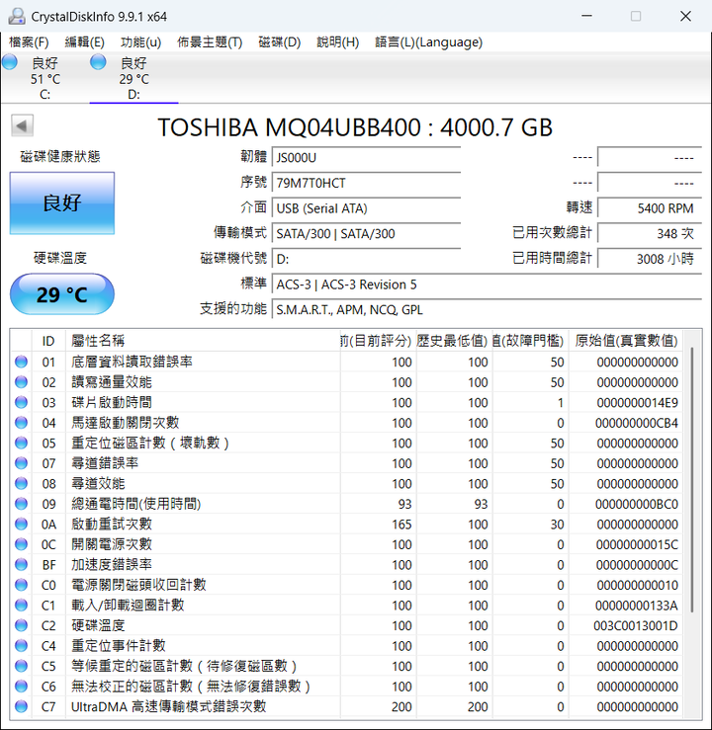Click the blue status dot for attribute BF
Image resolution: width=712 pixels, height=730 pixels.
coord(21,564)
